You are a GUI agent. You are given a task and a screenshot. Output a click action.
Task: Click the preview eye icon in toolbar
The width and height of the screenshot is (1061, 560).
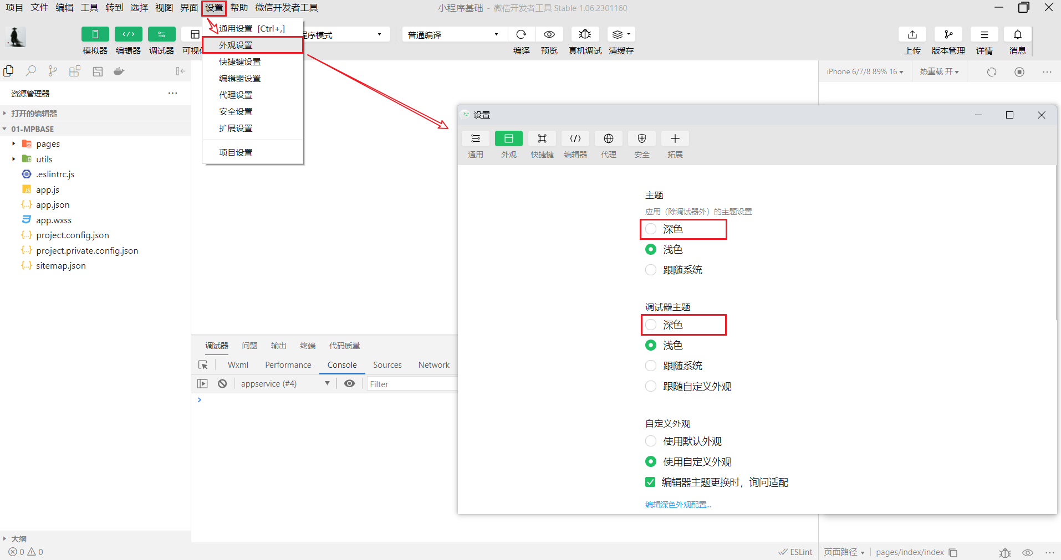(x=549, y=34)
